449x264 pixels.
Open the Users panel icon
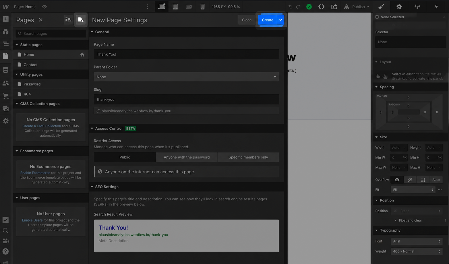[5, 83]
